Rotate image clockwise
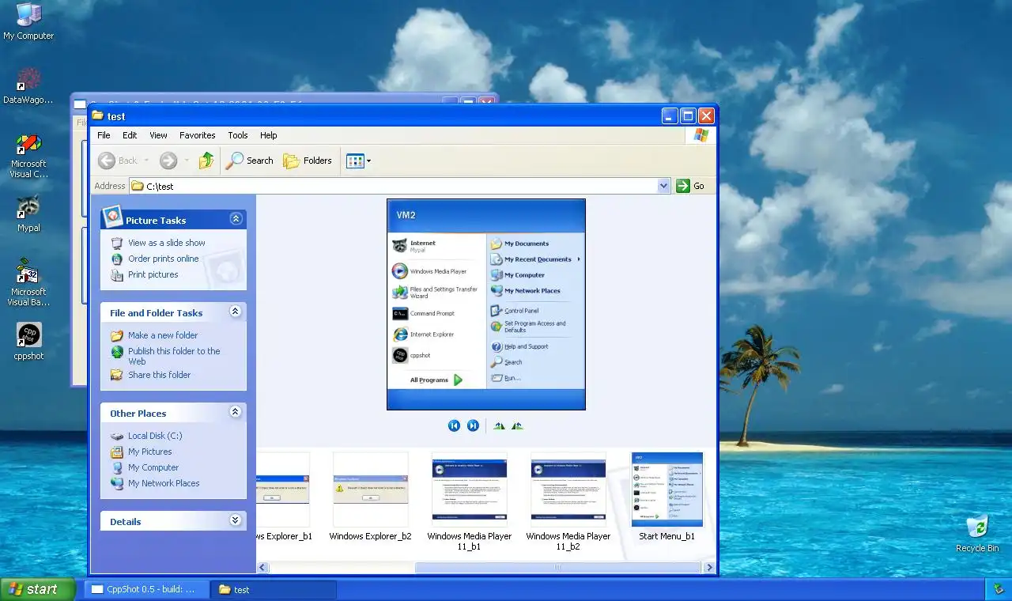Viewport: 1012px width, 601px height. (499, 425)
